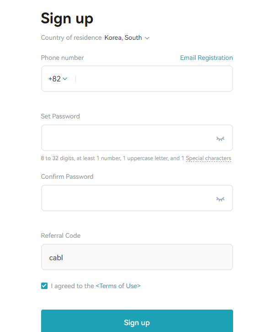Click the Referral Code label

(61, 236)
